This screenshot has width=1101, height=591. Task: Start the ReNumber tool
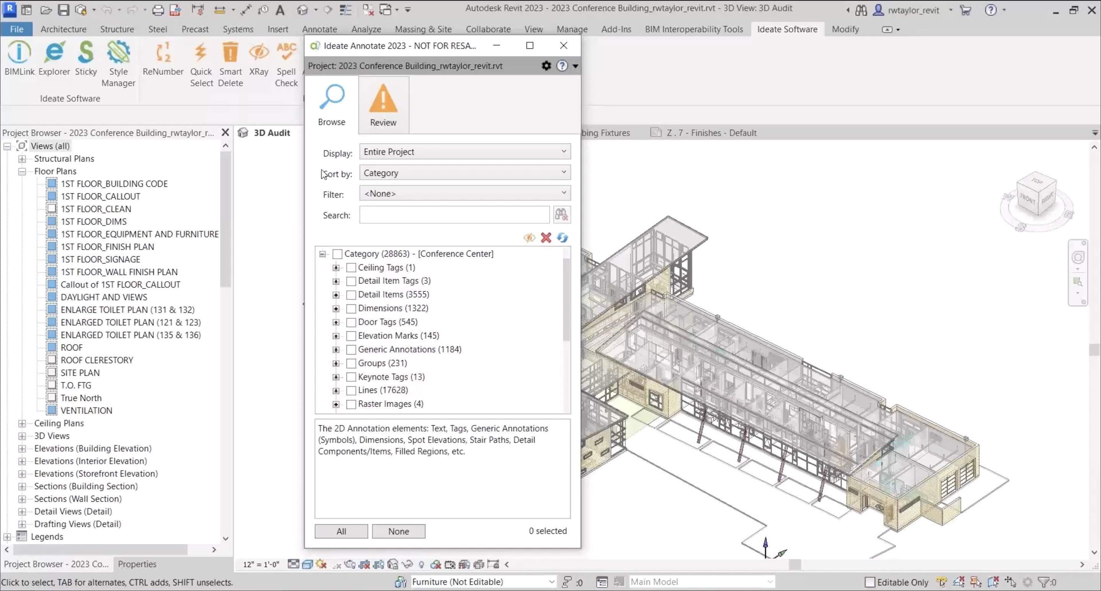(163, 58)
